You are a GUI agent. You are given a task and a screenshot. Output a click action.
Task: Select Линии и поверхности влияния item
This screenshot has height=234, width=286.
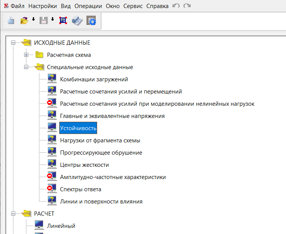[x=101, y=202]
